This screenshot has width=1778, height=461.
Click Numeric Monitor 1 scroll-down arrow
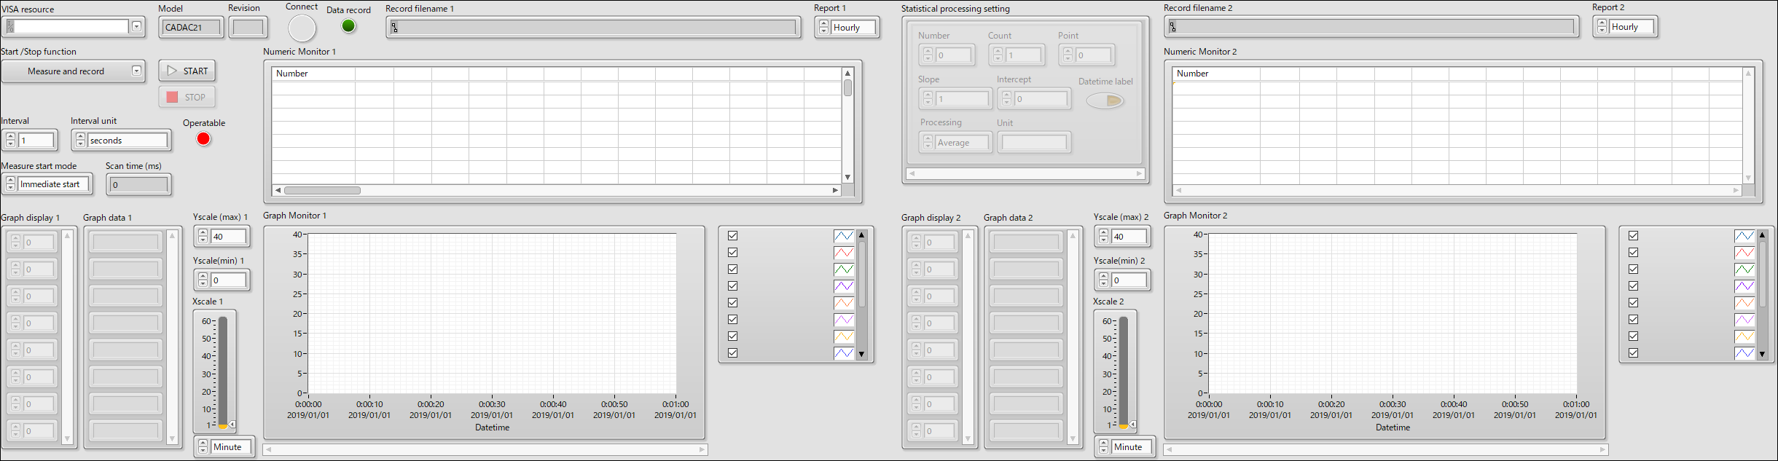847,178
